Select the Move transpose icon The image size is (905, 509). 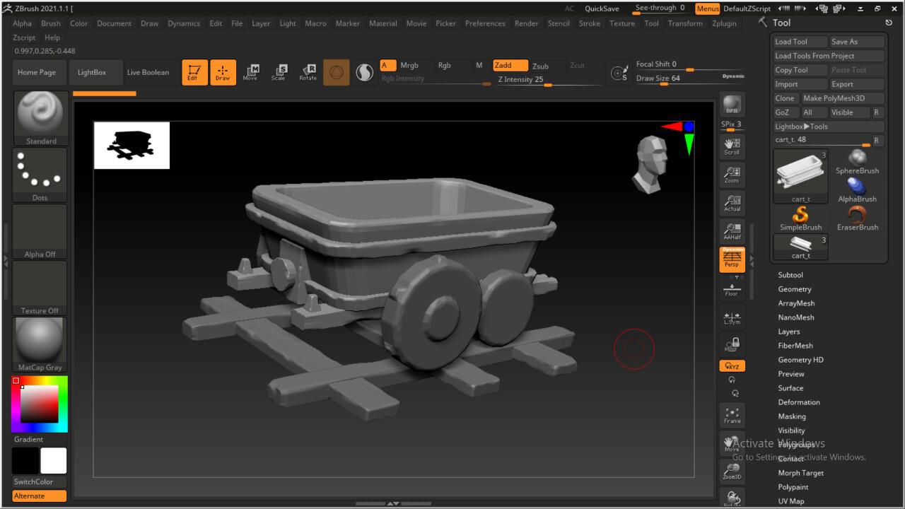pos(251,71)
